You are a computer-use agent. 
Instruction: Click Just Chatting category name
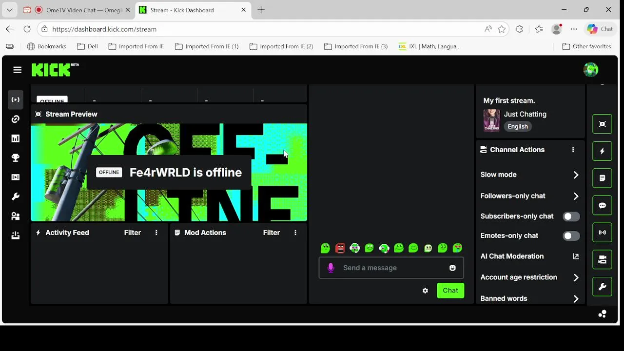point(525,114)
